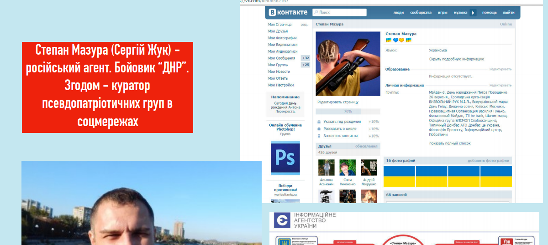Click добавить фотографии link

point(488,161)
